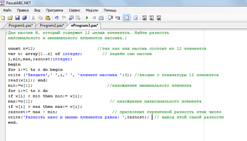Viewport: 247px width, 141px height.
Task: Switch to the Program2.pas tab
Action: (52, 25)
